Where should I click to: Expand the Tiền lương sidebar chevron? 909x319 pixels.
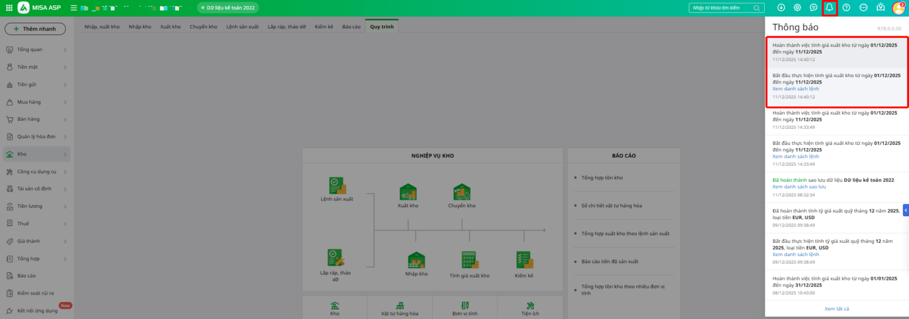65,207
